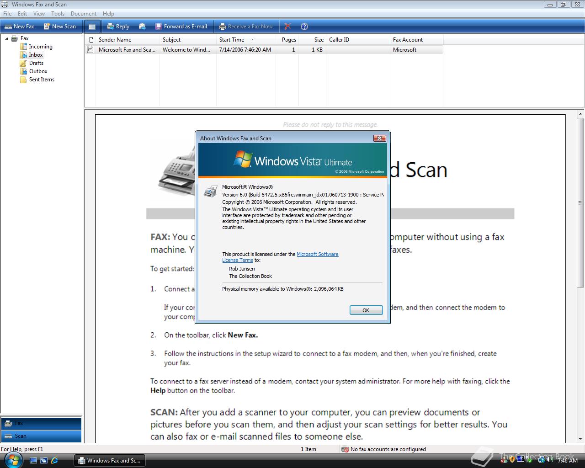Image resolution: width=585 pixels, height=468 pixels.
Task: Click Forward as E-mail in the toolbar
Action: pyautogui.click(x=181, y=27)
